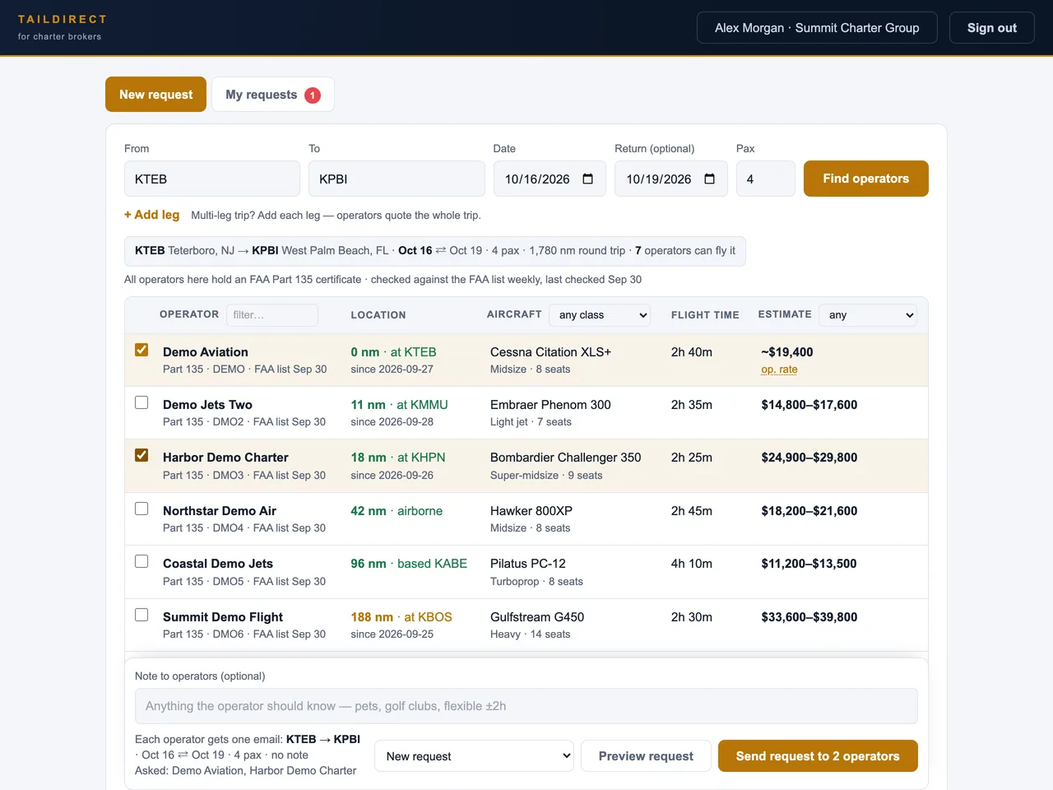
Task: Tick the Northstar Demo Air checkbox
Action: point(141,509)
